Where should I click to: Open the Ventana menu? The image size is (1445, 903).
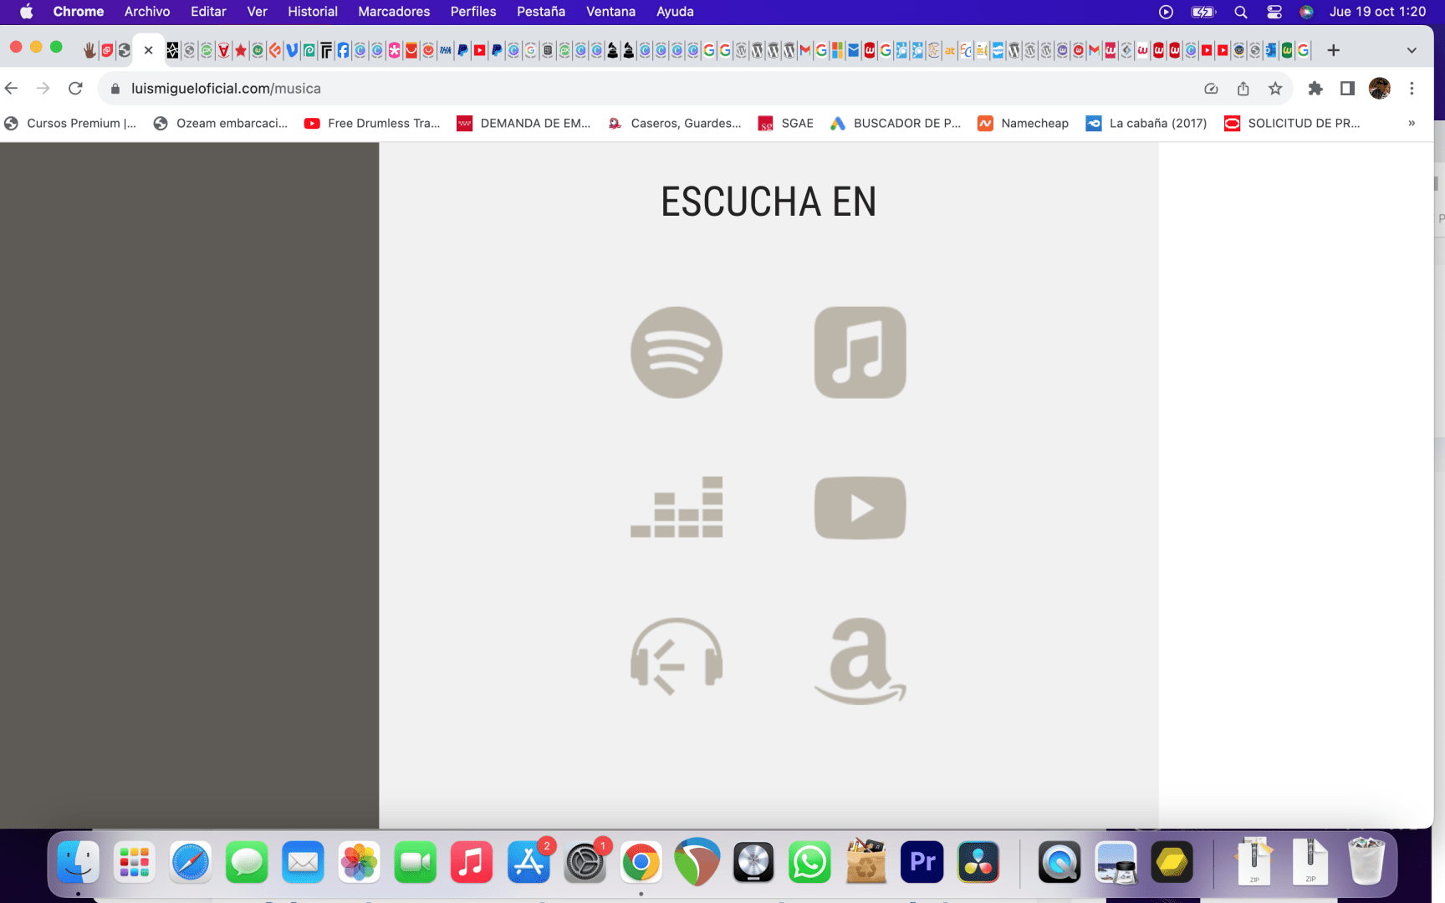click(610, 12)
